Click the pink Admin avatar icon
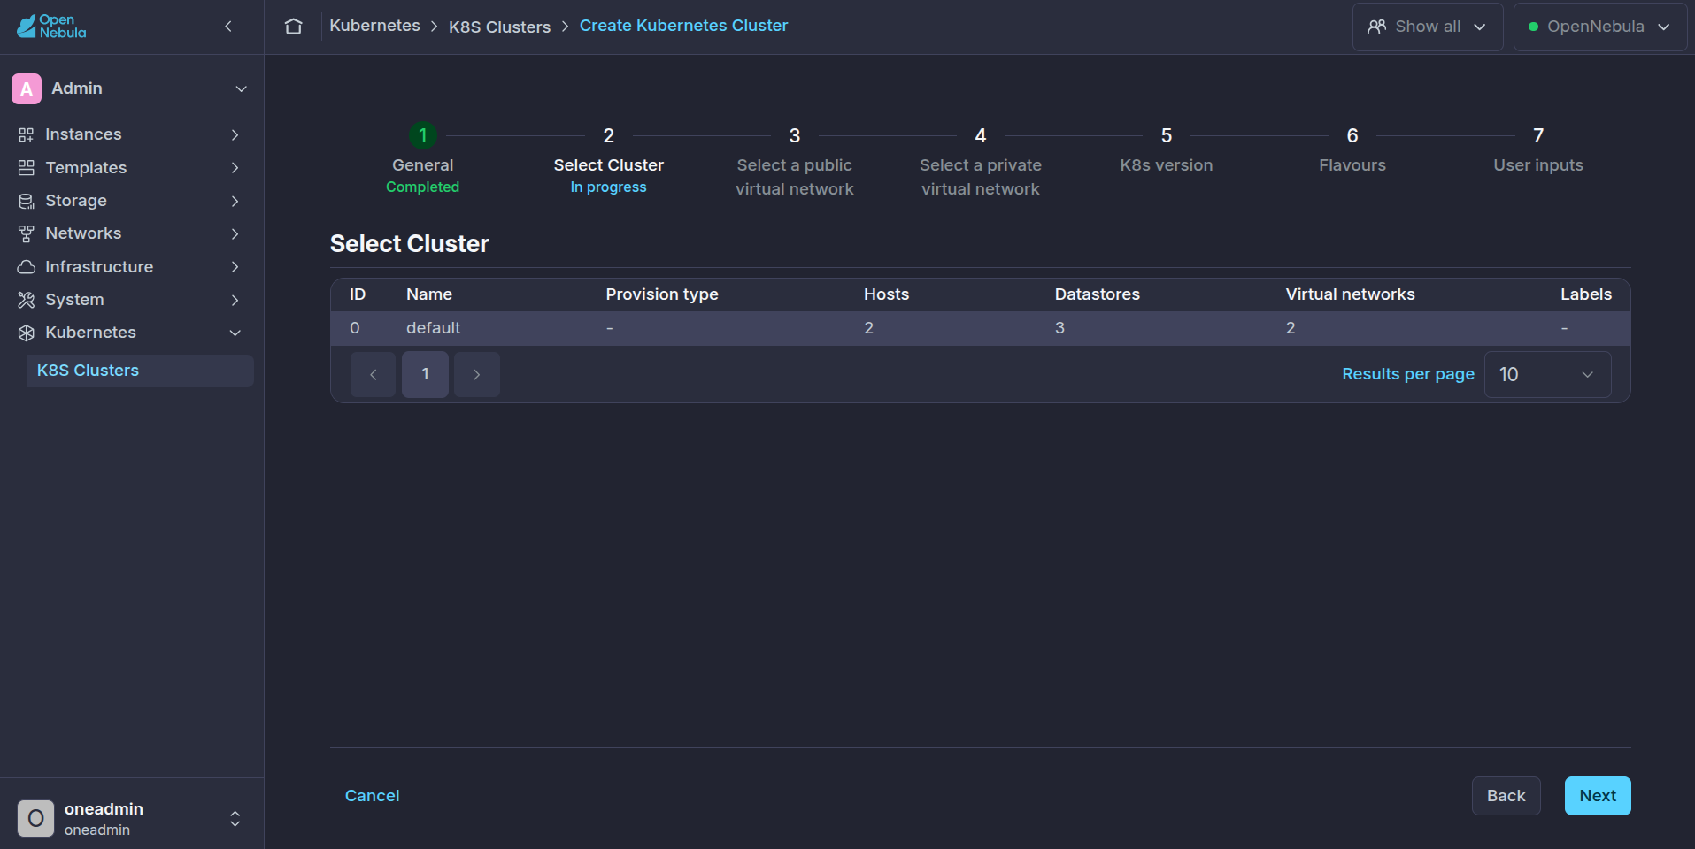The width and height of the screenshot is (1695, 849). pyautogui.click(x=27, y=88)
